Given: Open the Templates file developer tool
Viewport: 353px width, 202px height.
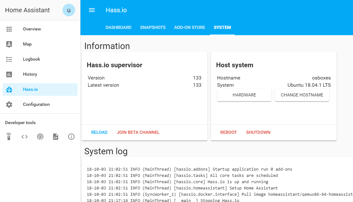Looking at the screenshot, I should (x=56, y=137).
